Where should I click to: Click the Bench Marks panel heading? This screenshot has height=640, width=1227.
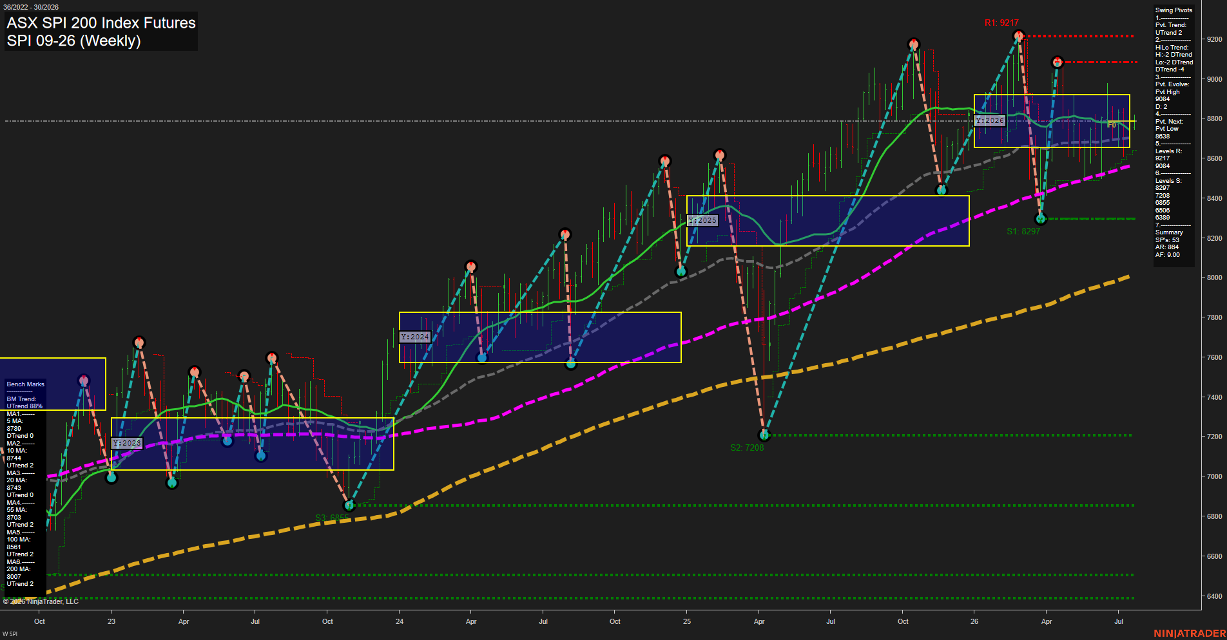[x=25, y=384]
